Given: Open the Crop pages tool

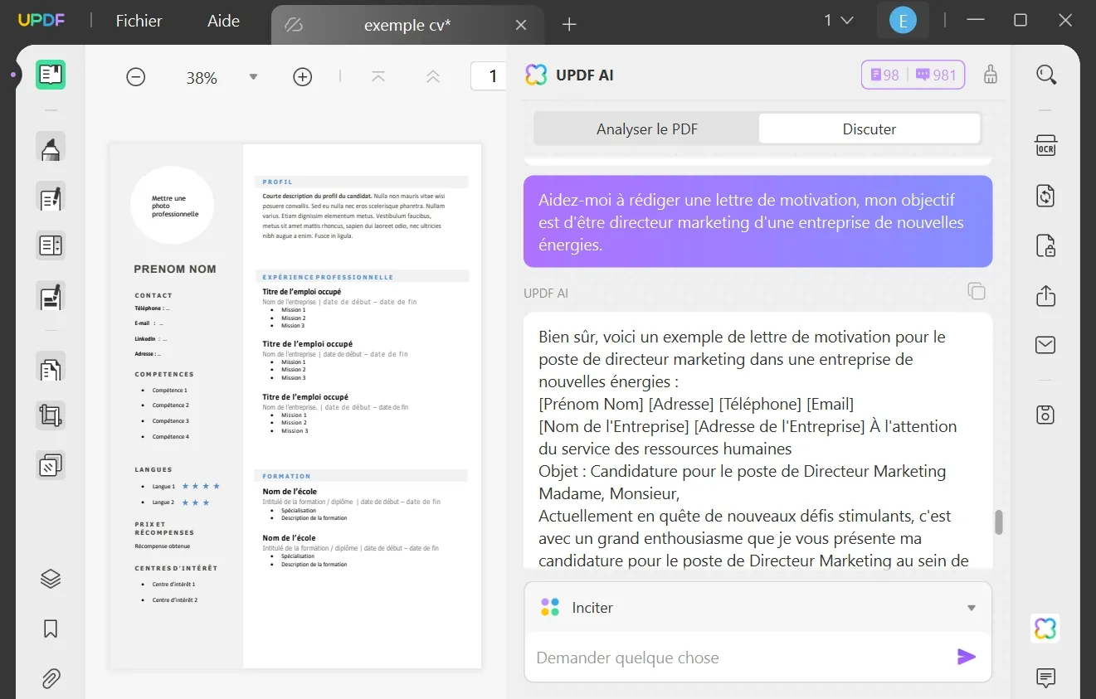Looking at the screenshot, I should 50,415.
